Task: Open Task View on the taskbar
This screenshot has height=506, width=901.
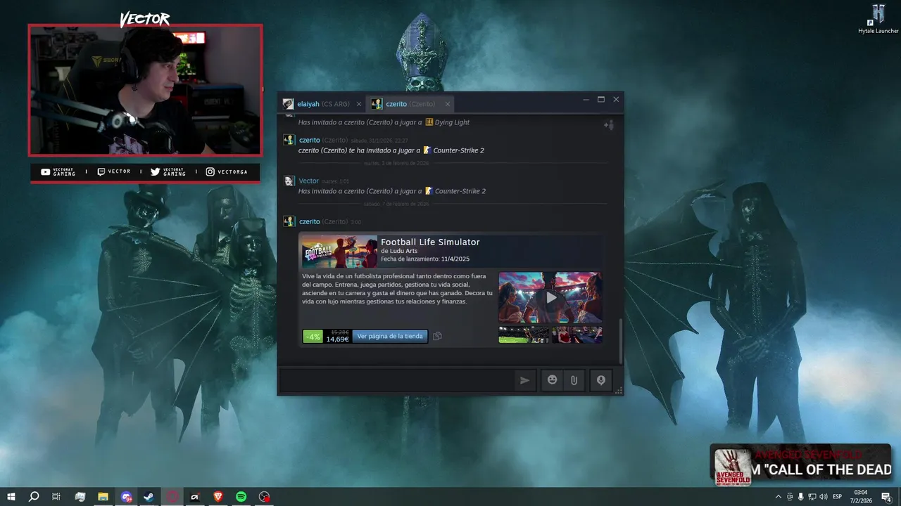Action: (x=56, y=497)
